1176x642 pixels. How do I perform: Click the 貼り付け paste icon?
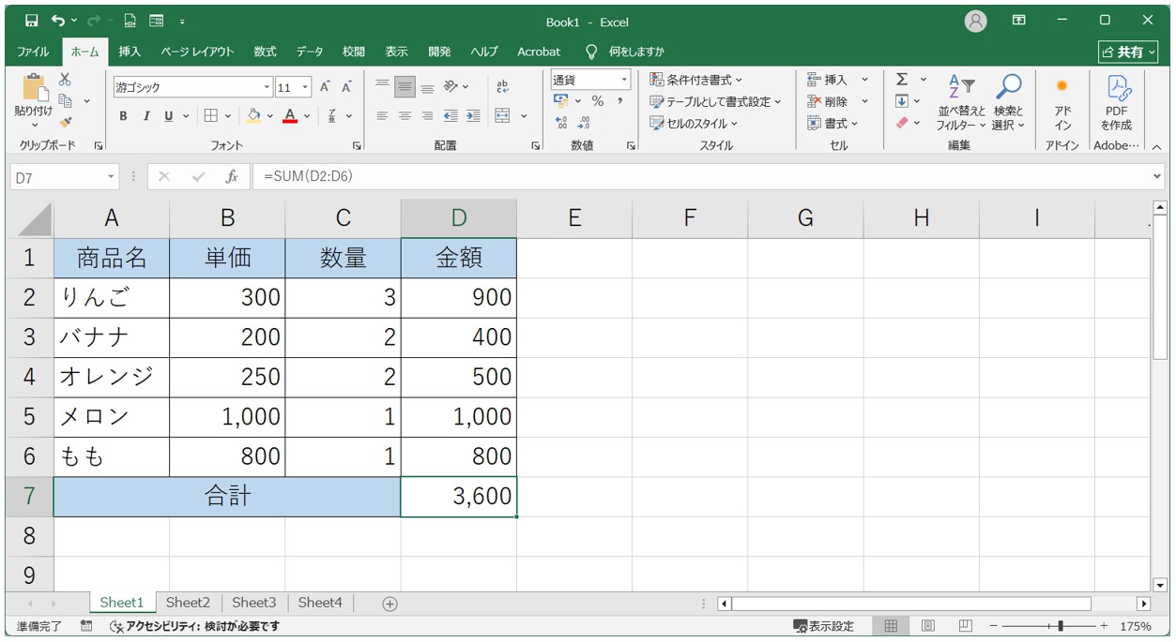(x=34, y=89)
